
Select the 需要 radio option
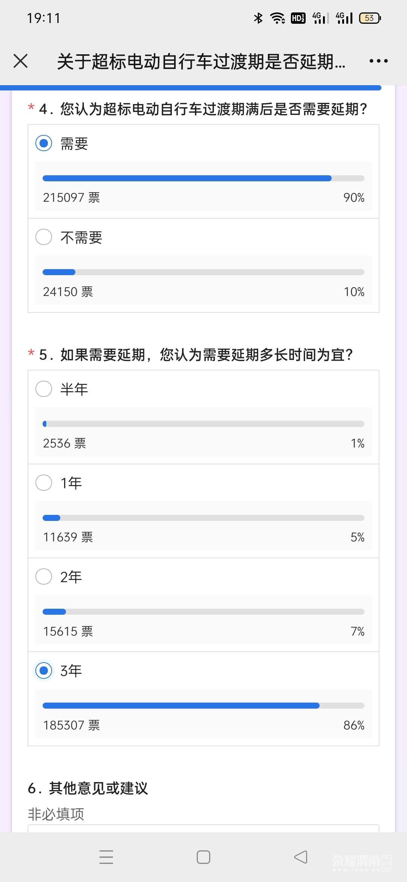click(x=44, y=144)
